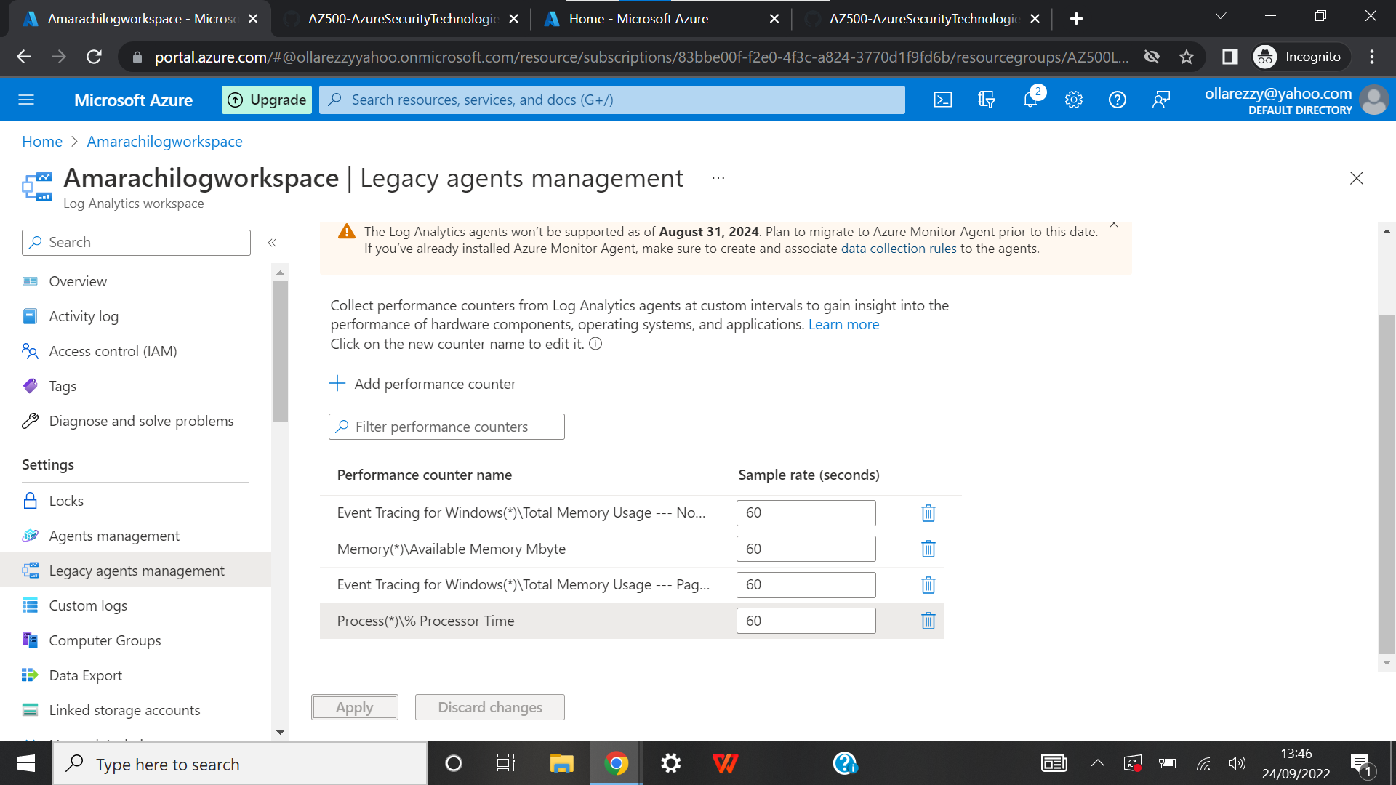Open the portal Settings gear icon
The width and height of the screenshot is (1396, 785).
[1074, 100]
